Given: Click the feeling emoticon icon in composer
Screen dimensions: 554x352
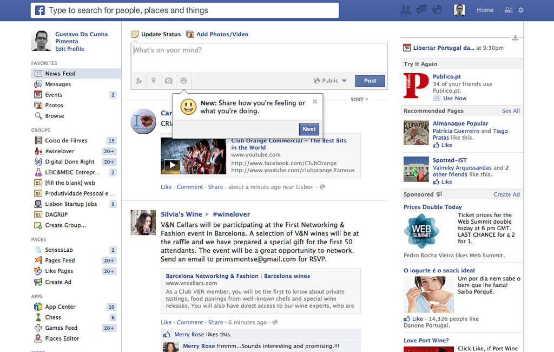Looking at the screenshot, I should tap(184, 81).
